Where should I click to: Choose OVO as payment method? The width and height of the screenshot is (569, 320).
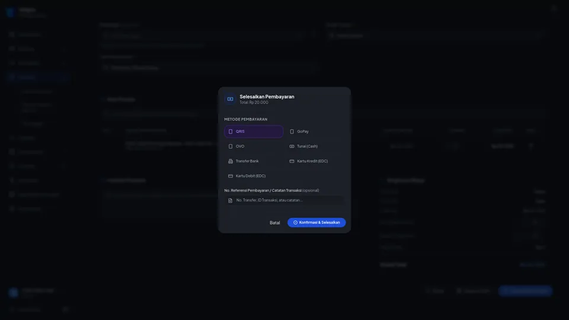click(x=253, y=146)
